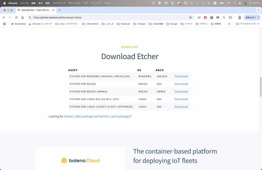Viewport: 262px width, 170px height.
Task: Show more hidden bookmarks chevron
Action: [x=229, y=24]
